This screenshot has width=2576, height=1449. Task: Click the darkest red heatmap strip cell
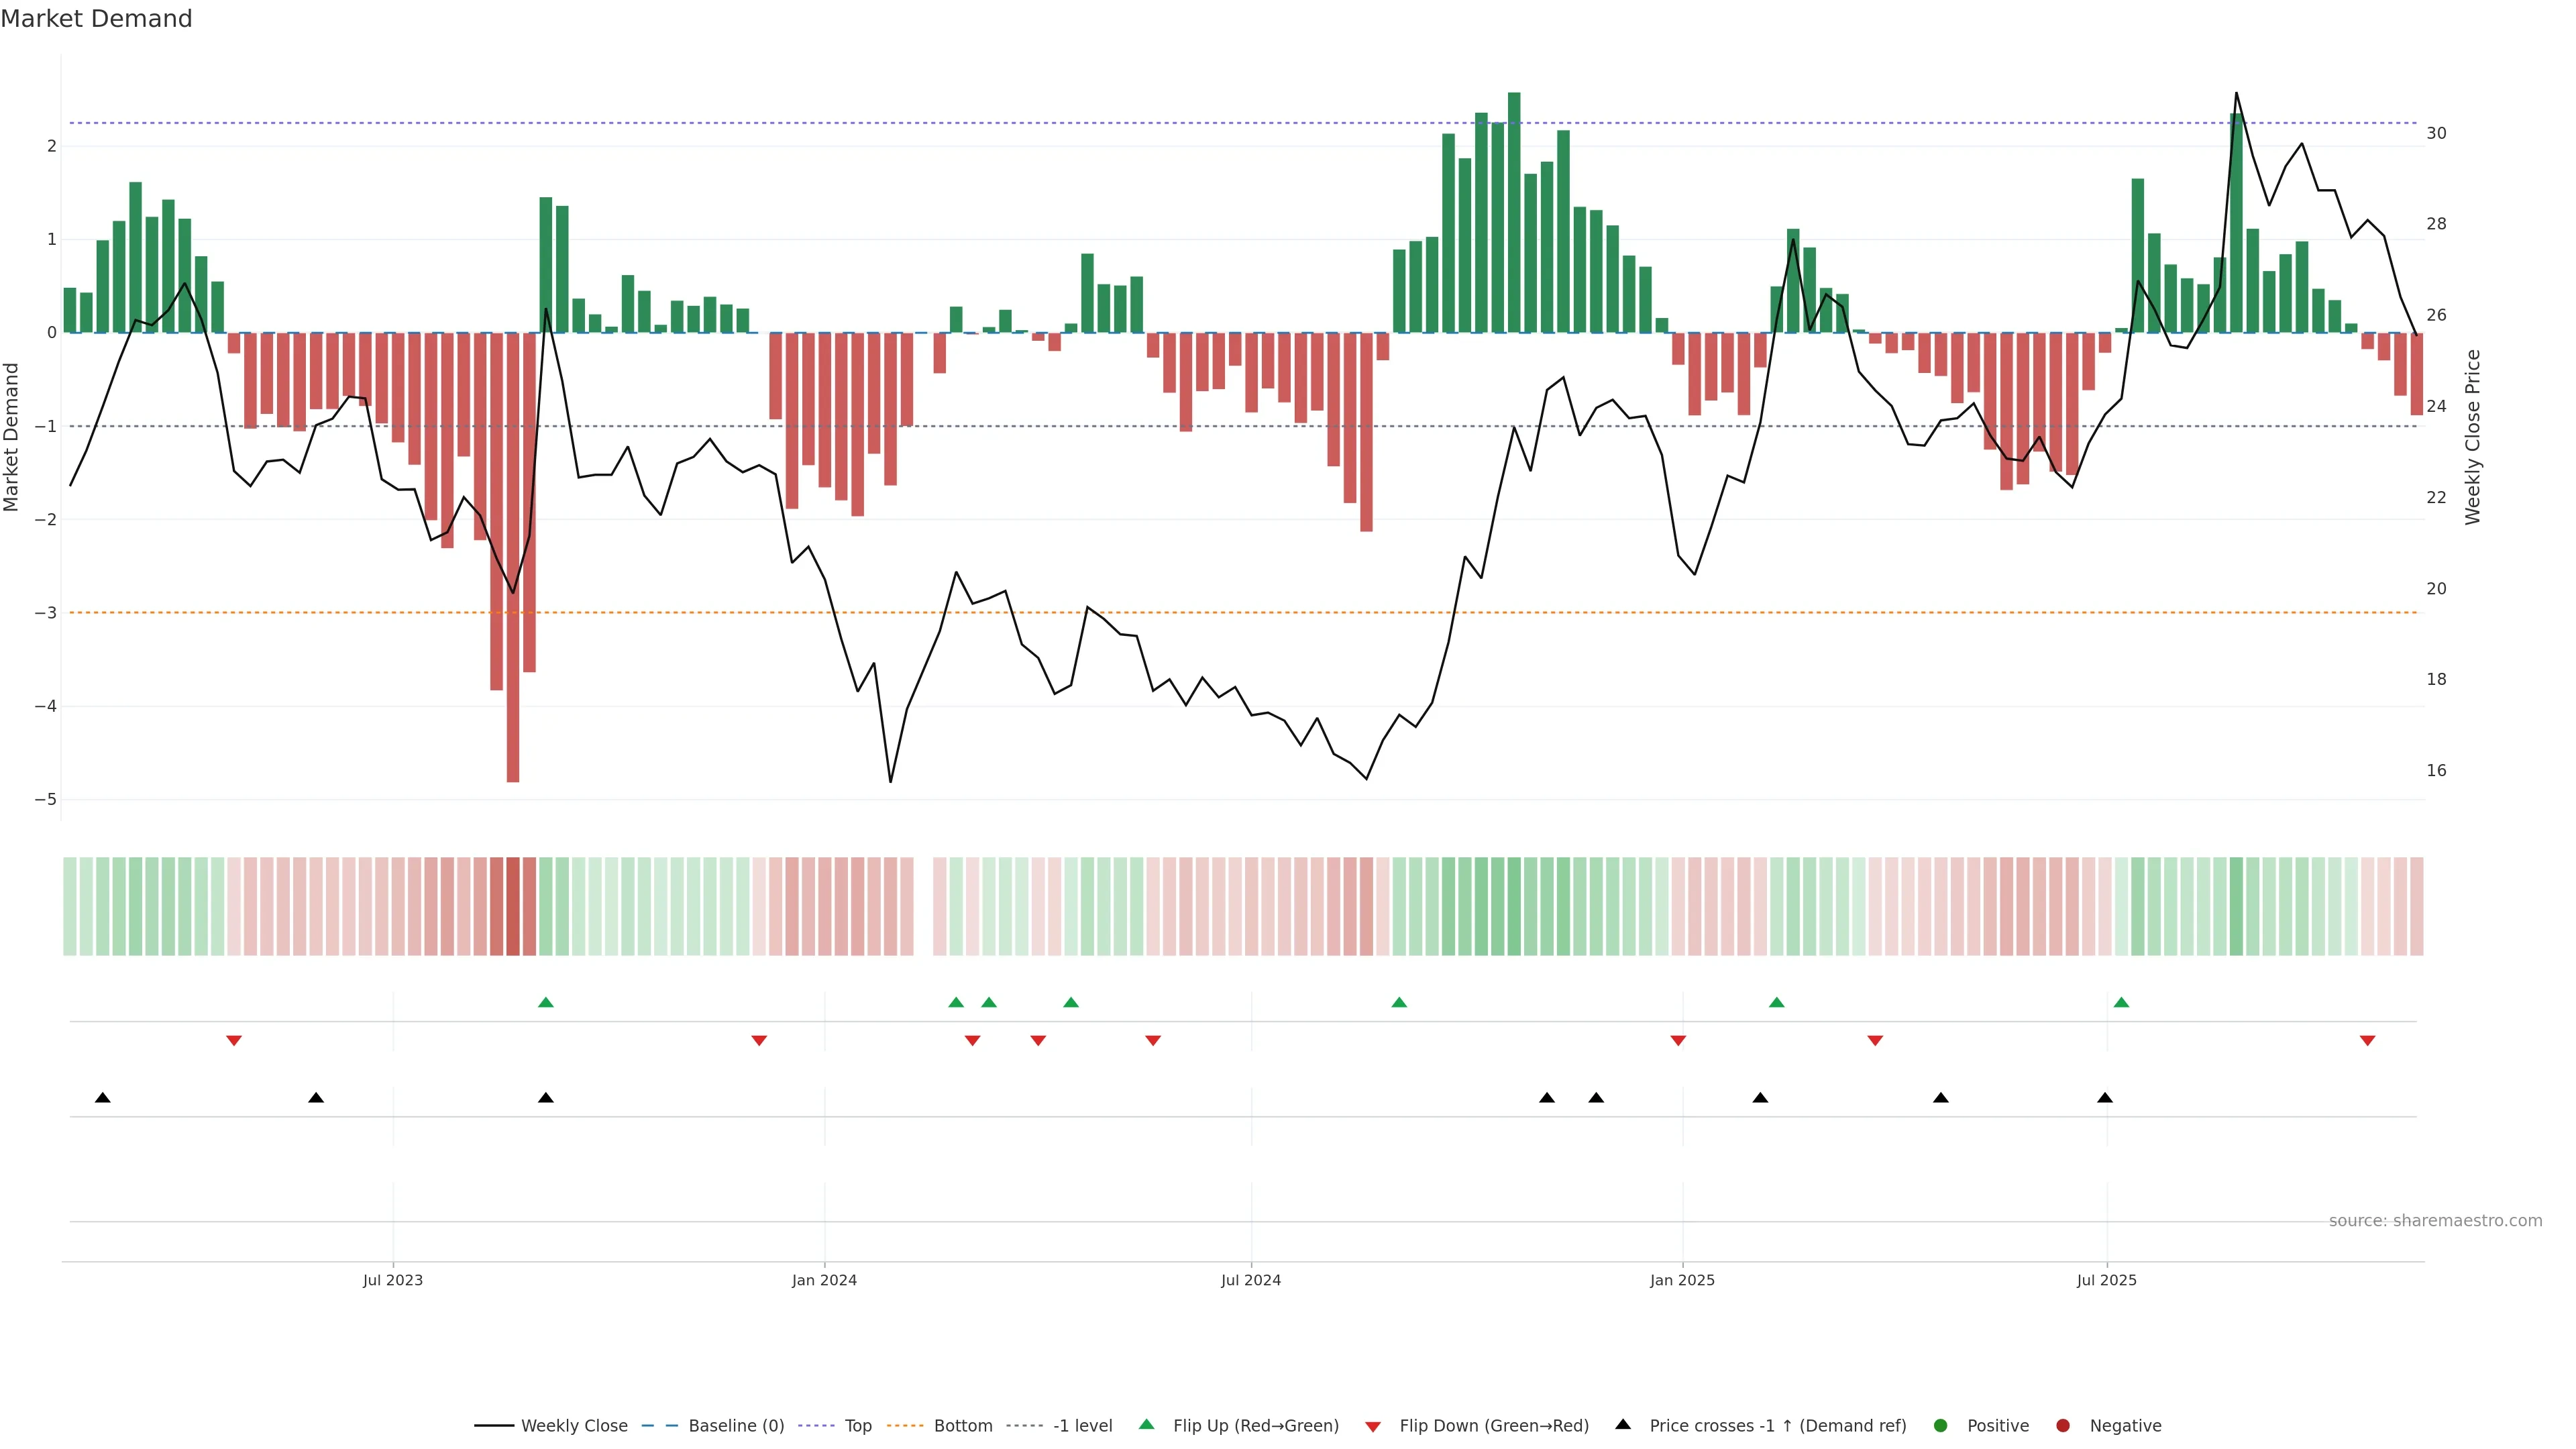click(x=513, y=906)
